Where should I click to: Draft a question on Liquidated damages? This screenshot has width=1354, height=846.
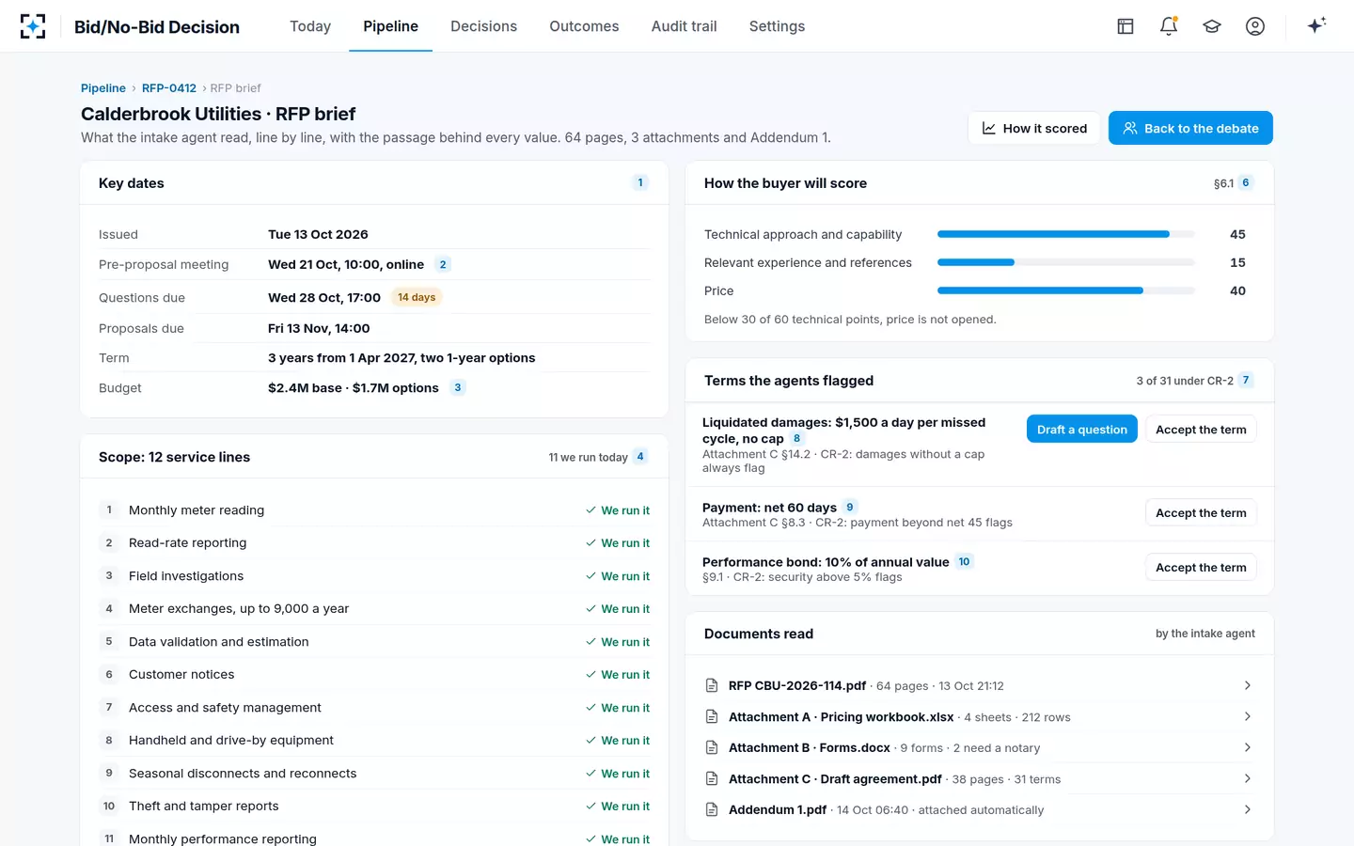1082,430
